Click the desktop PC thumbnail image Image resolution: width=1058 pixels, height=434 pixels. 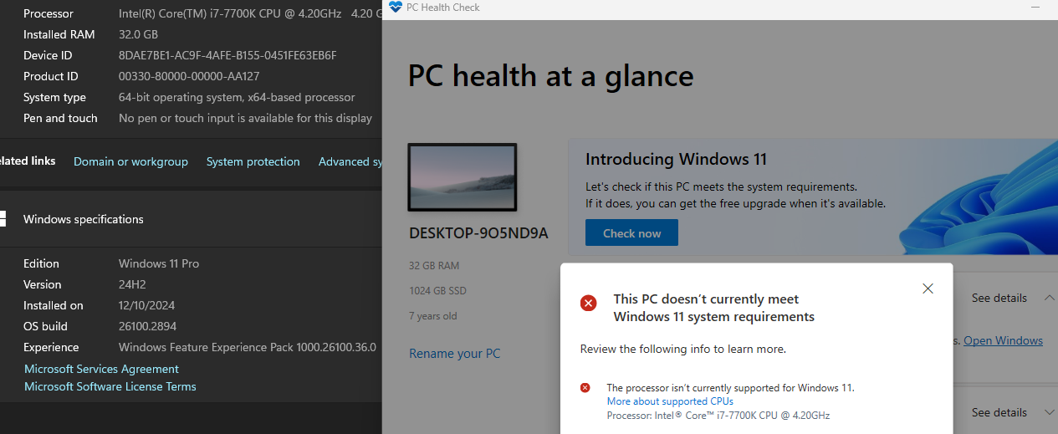(463, 177)
